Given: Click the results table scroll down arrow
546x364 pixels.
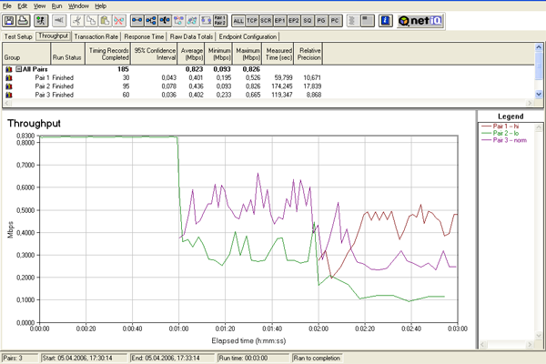Looking at the screenshot, I should coord(539,94).
